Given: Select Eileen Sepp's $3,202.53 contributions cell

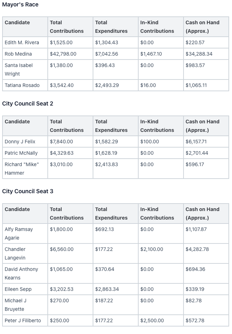Looking at the screenshot, I should coord(62,289).
